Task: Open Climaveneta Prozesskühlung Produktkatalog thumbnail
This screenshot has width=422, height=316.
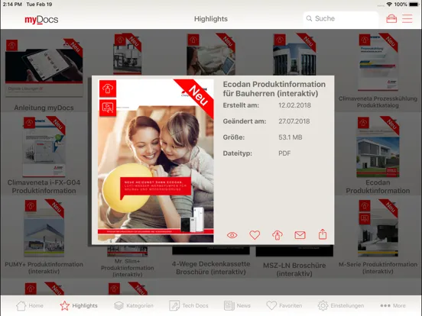Action: [x=378, y=62]
